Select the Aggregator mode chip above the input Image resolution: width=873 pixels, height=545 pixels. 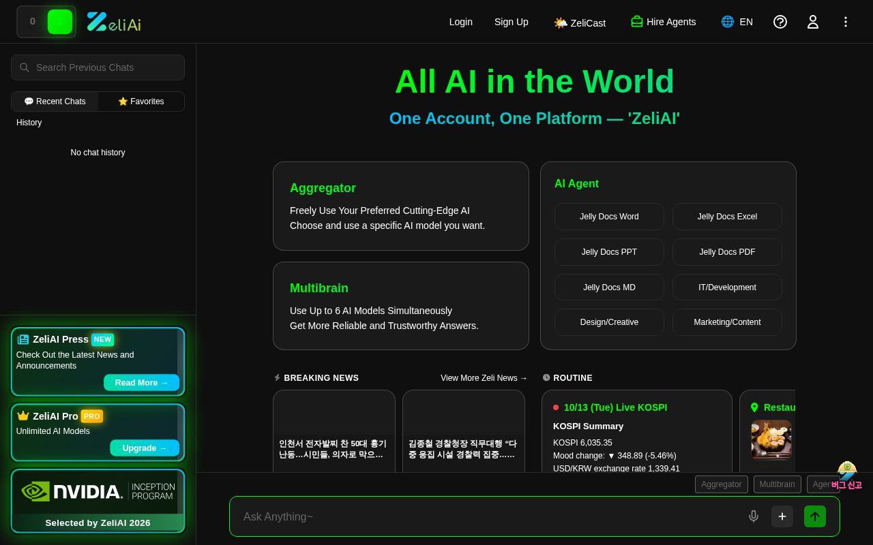click(x=722, y=484)
